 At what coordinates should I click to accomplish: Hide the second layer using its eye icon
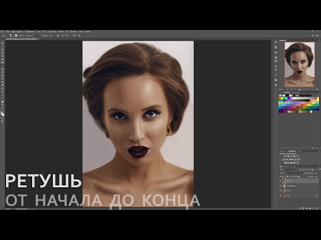pyautogui.click(x=280, y=186)
